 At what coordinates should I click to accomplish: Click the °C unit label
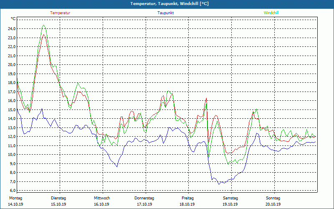point(13,19)
